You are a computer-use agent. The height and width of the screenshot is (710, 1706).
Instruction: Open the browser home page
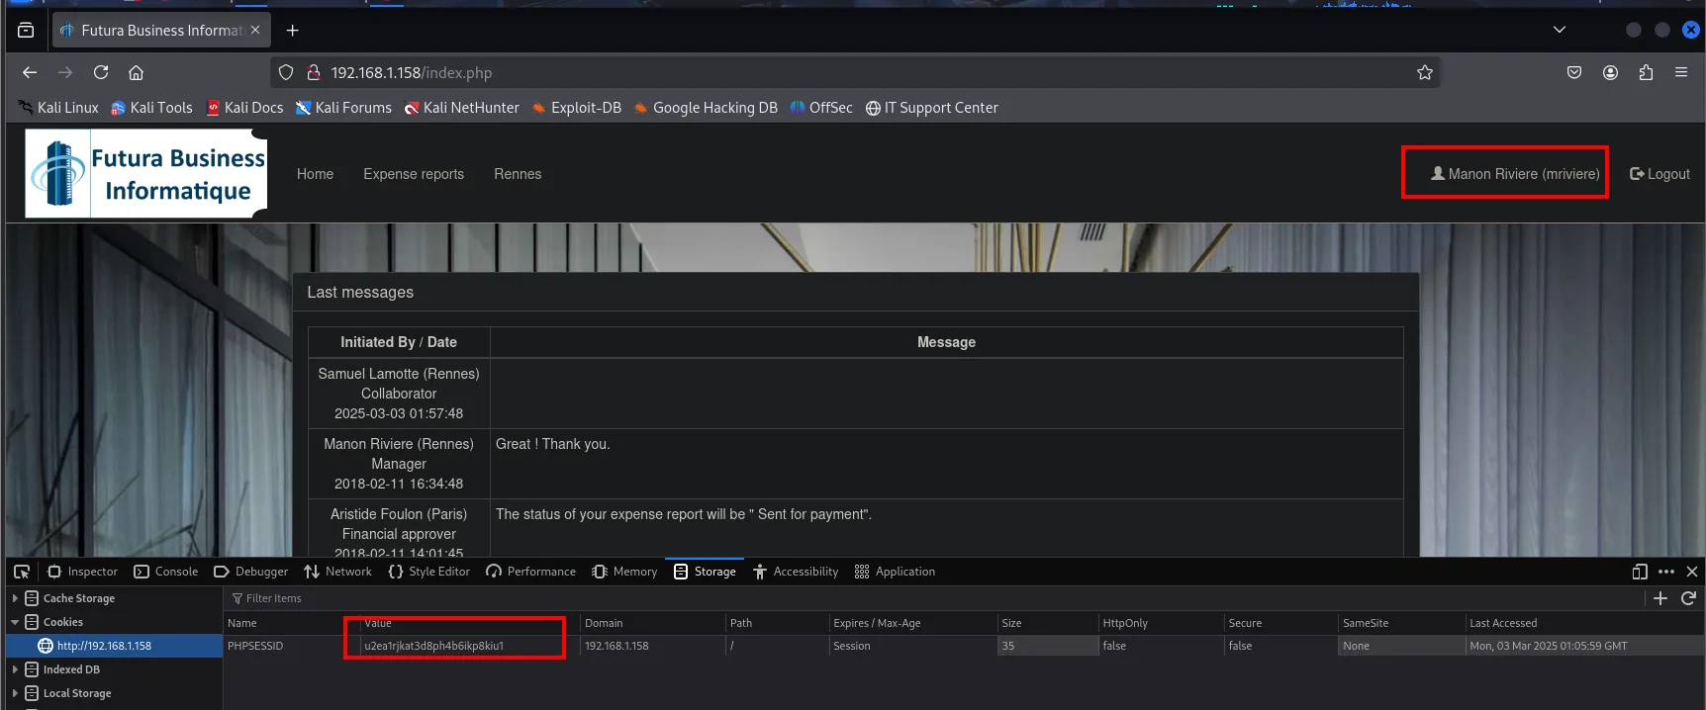click(137, 72)
